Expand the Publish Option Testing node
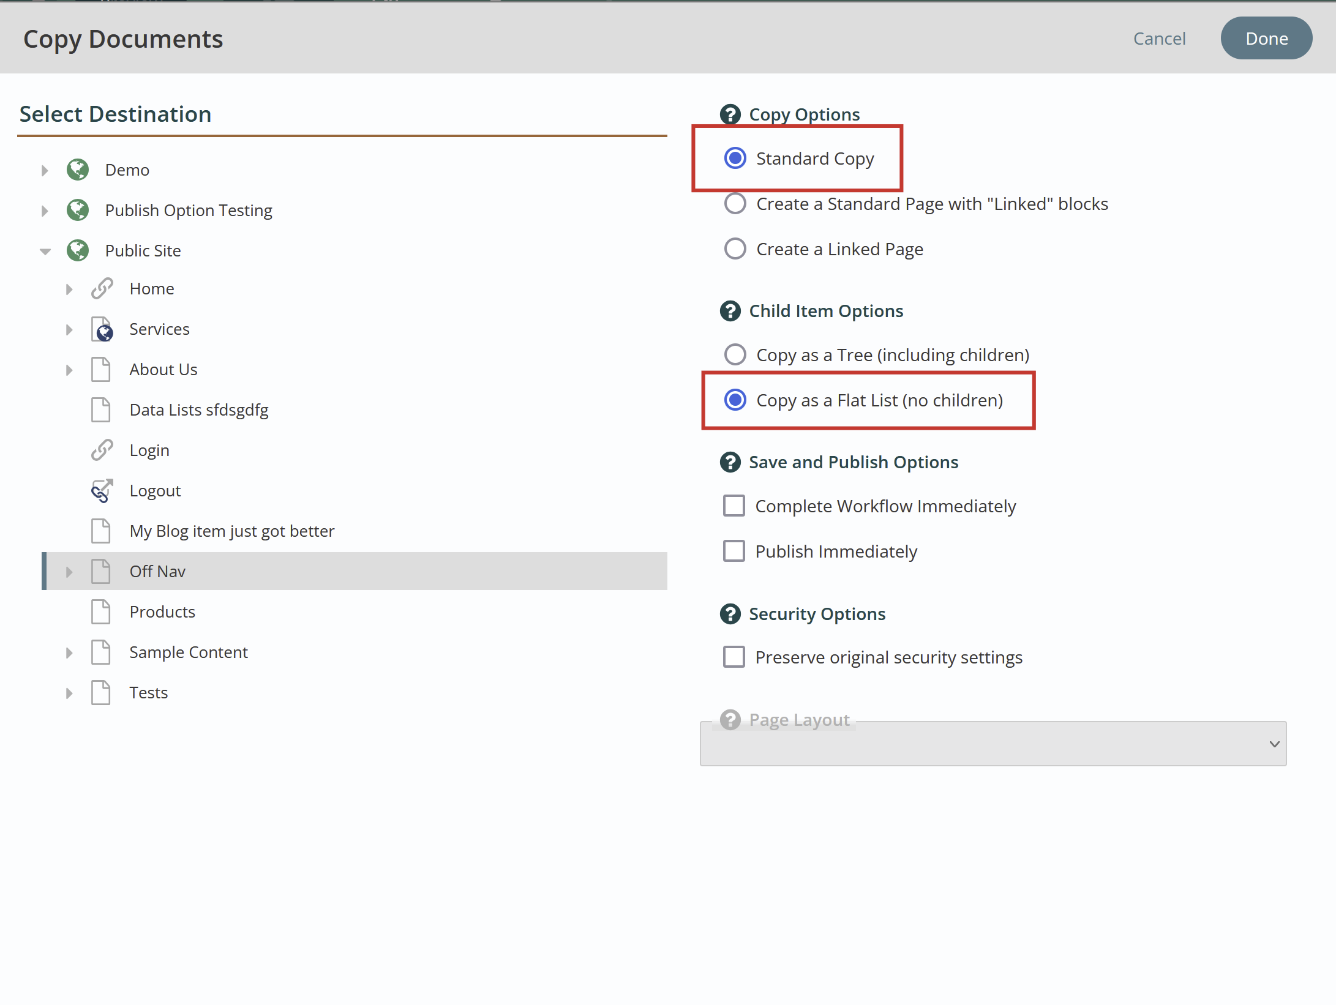This screenshot has width=1336, height=1005. click(x=45, y=211)
